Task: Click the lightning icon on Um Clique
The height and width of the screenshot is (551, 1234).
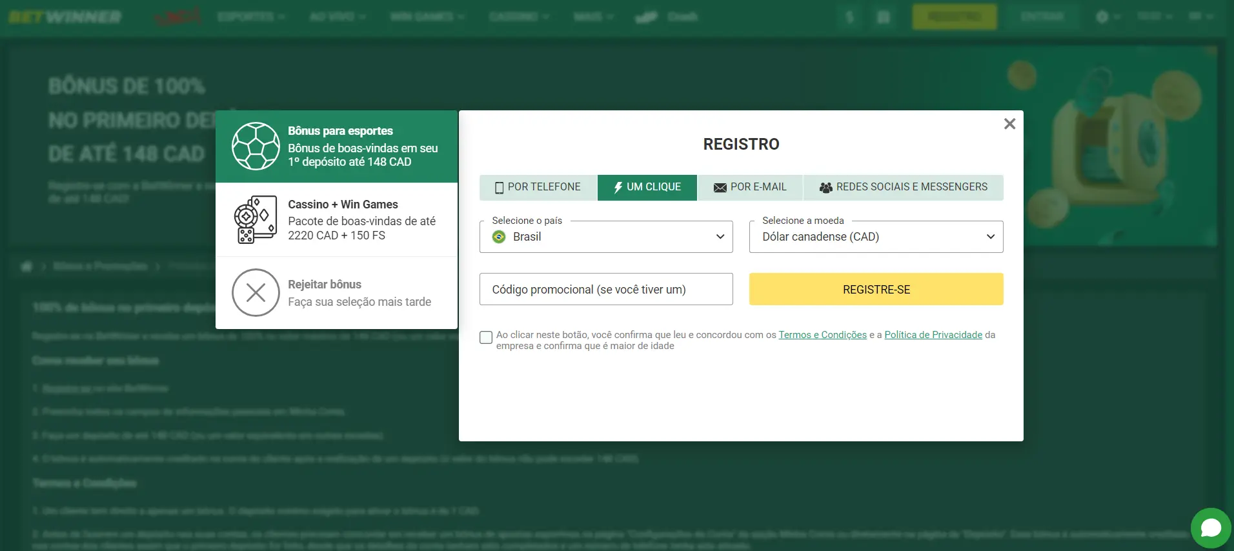Action: click(x=618, y=188)
